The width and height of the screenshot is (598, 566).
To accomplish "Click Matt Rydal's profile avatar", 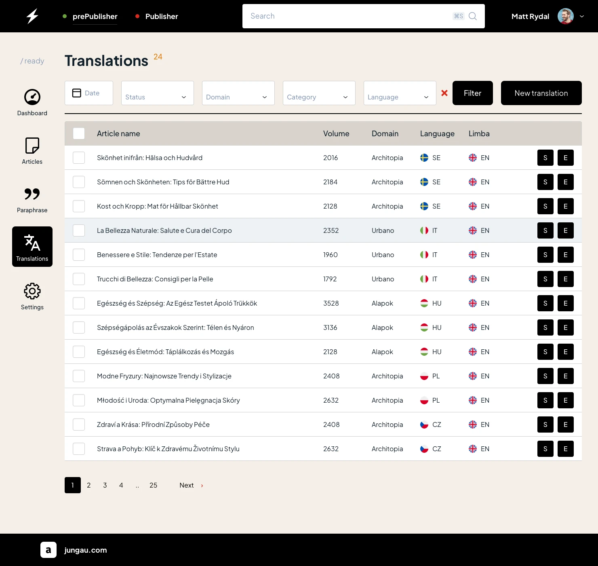I will pyautogui.click(x=565, y=16).
